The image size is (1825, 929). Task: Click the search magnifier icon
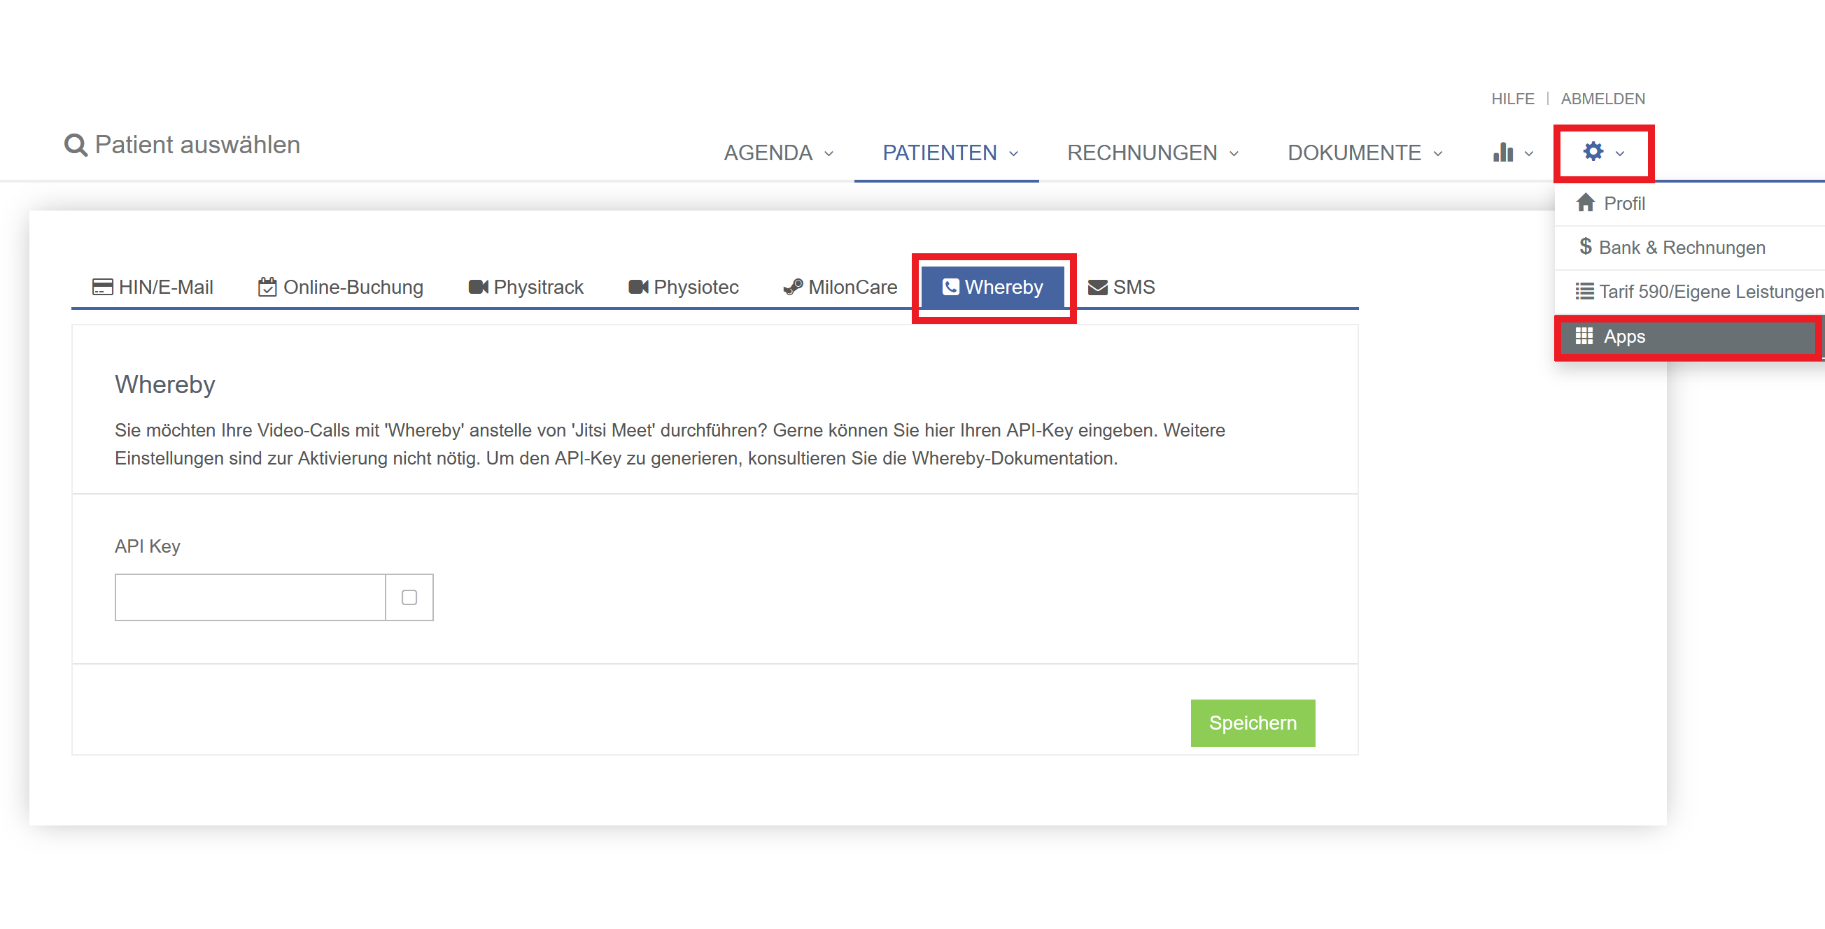click(76, 146)
